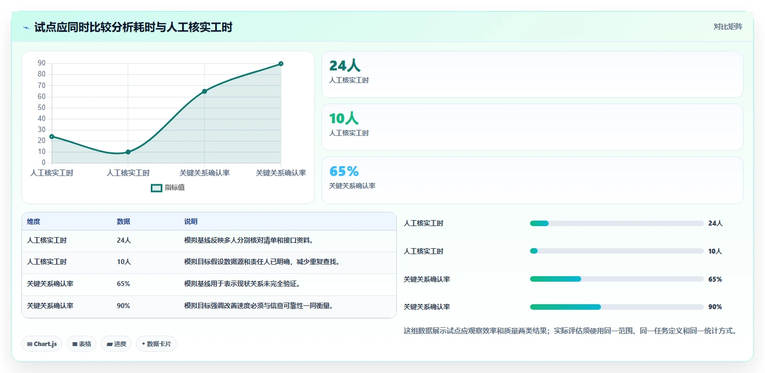The image size is (765, 373).
Task: Click the lightning icon beside the header title
Action: [x=26, y=27]
